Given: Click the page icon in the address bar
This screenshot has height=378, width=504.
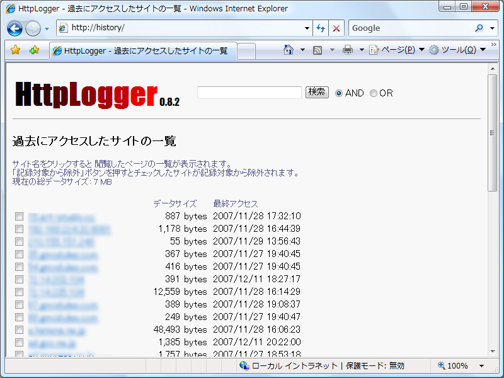Looking at the screenshot, I should [63, 28].
